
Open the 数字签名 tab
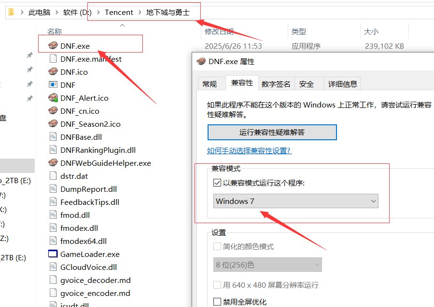pyautogui.click(x=276, y=84)
